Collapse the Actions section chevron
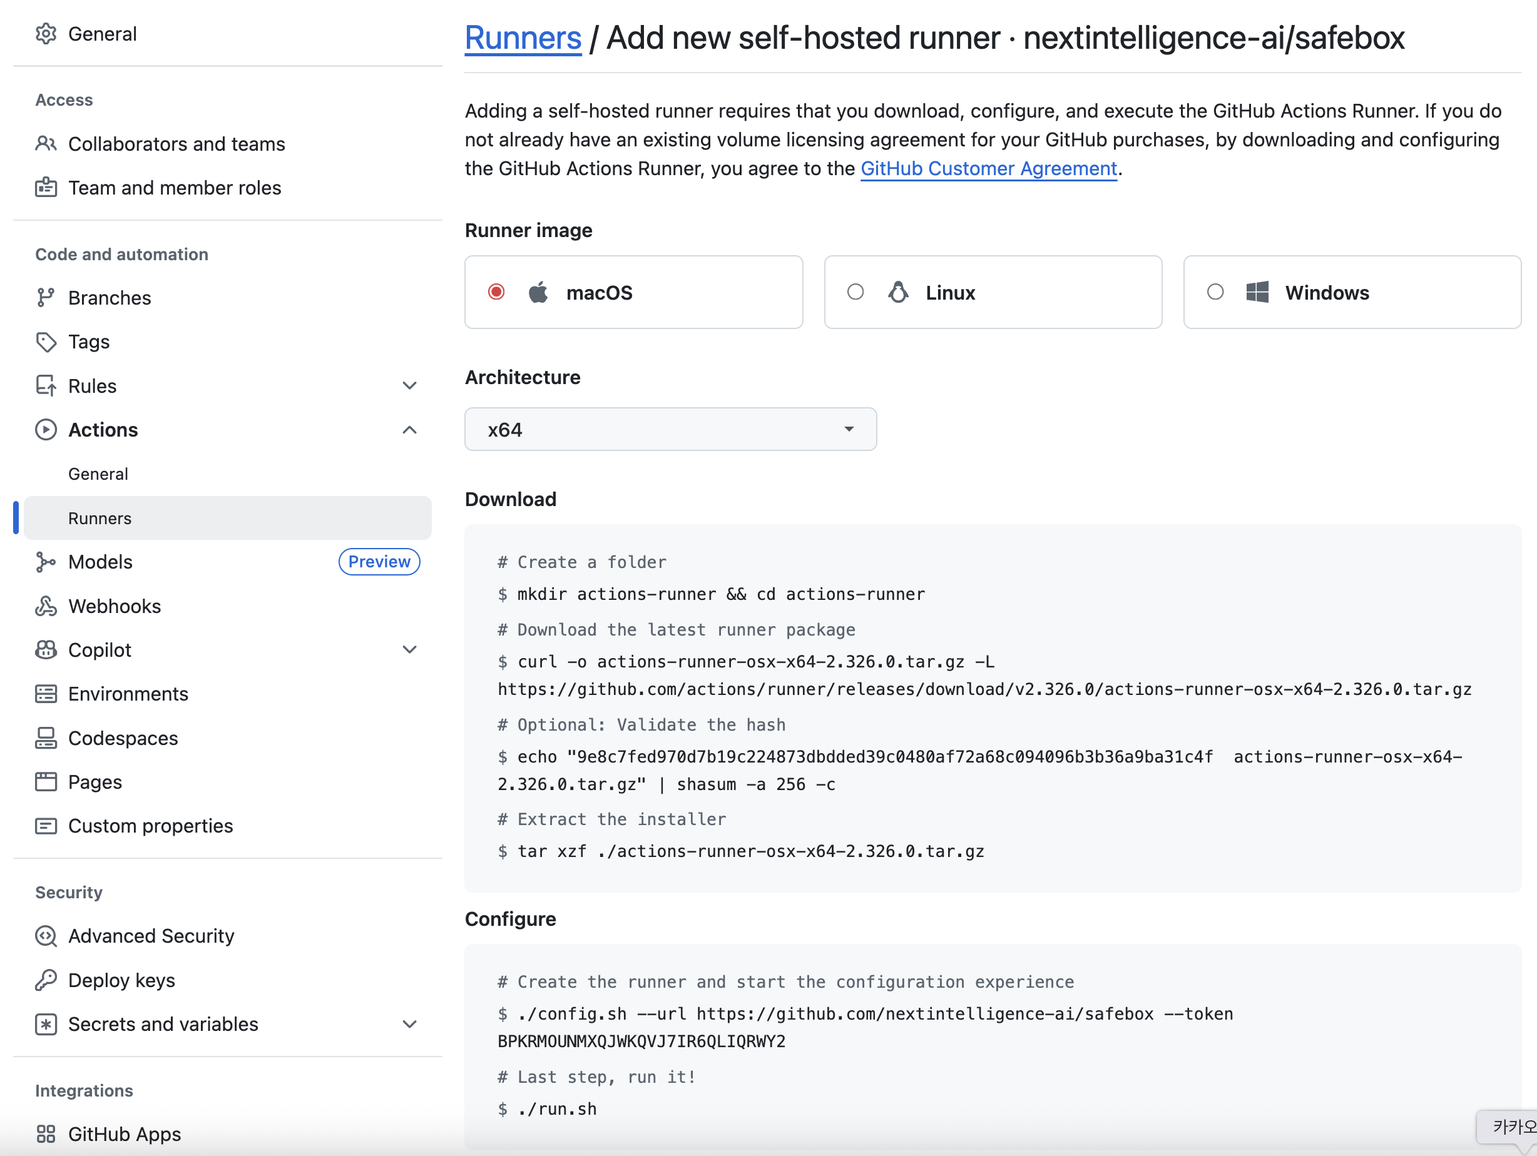This screenshot has height=1156, width=1537. tap(410, 429)
